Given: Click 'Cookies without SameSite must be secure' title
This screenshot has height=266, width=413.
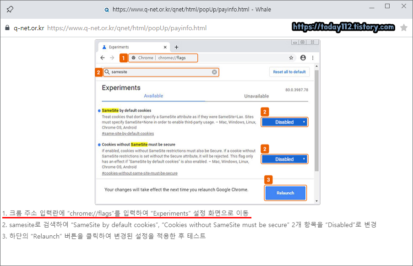Looking at the screenshot, I should tap(139, 145).
